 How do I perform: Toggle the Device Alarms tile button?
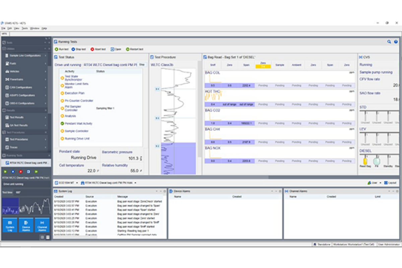pyautogui.click(x=26, y=225)
